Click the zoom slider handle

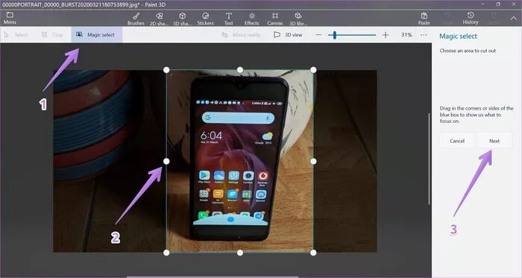coord(335,34)
